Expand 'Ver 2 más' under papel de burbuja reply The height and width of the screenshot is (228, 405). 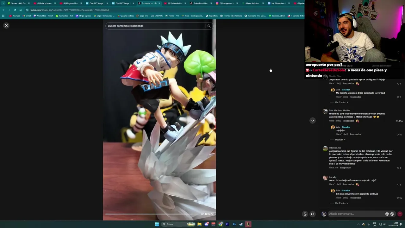coord(341,203)
